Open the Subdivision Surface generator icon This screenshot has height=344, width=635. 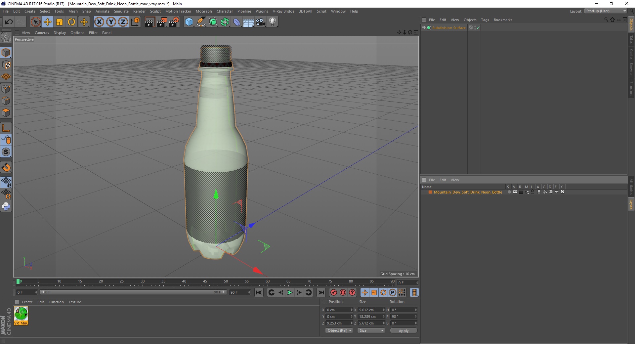tap(213, 22)
